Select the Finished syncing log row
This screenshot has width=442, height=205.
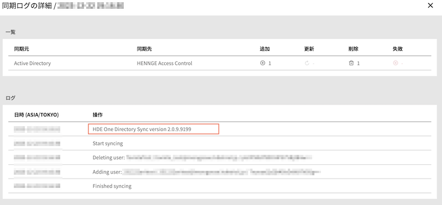[219, 186]
